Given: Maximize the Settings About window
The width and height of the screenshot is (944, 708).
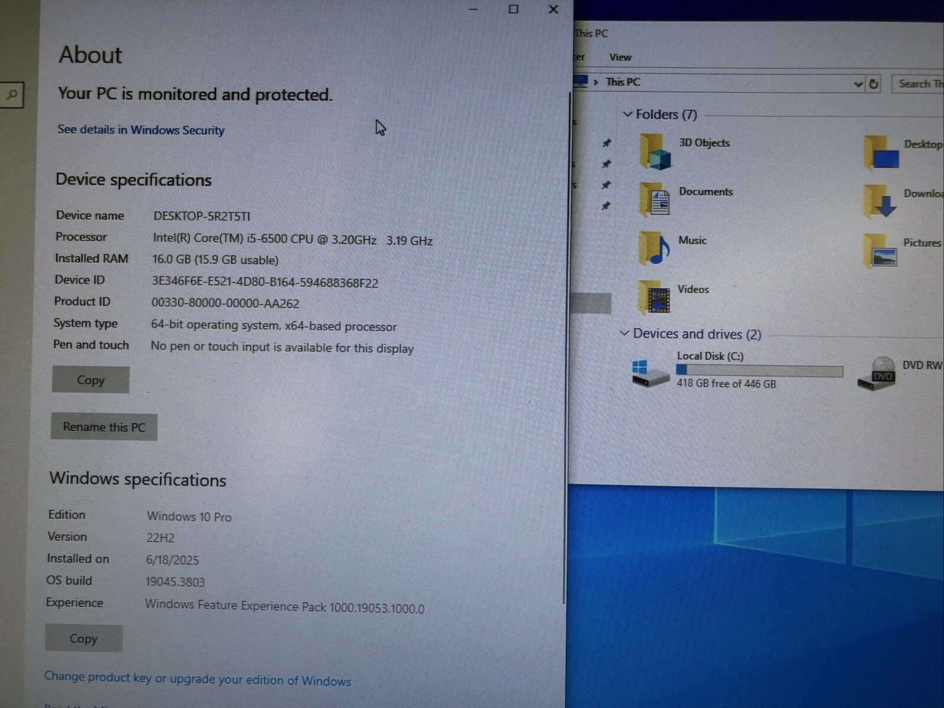Looking at the screenshot, I should click(513, 9).
